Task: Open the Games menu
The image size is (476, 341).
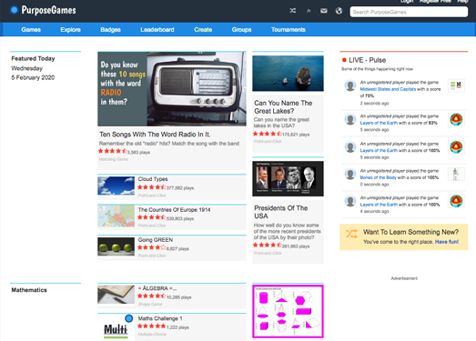Action: coord(31,29)
